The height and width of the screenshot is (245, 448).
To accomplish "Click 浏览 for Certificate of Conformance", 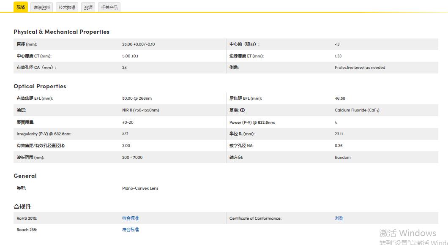I will 339,218.
